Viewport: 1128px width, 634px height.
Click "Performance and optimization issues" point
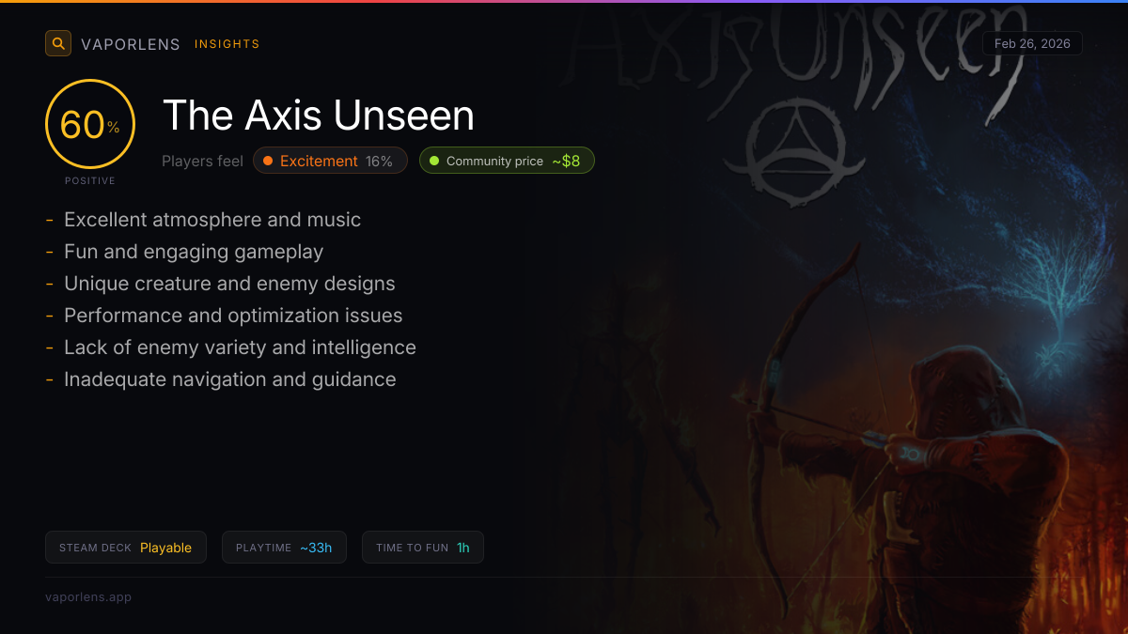pyautogui.click(x=233, y=316)
